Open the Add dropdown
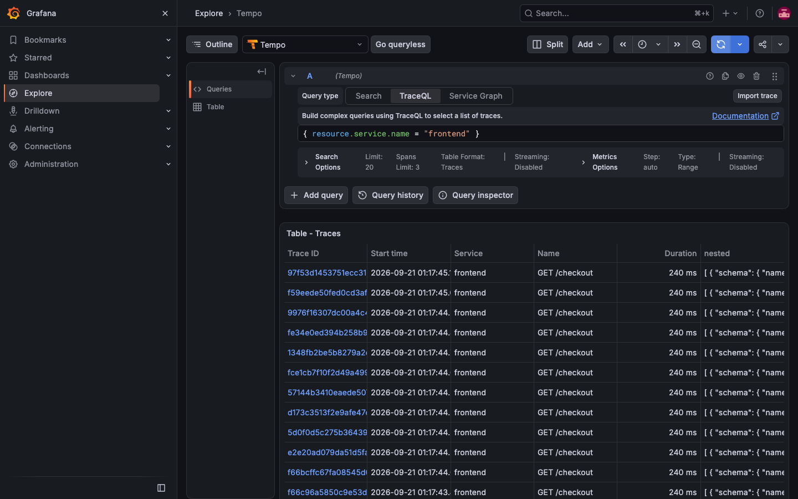Image resolution: width=798 pixels, height=499 pixels. [x=591, y=44]
